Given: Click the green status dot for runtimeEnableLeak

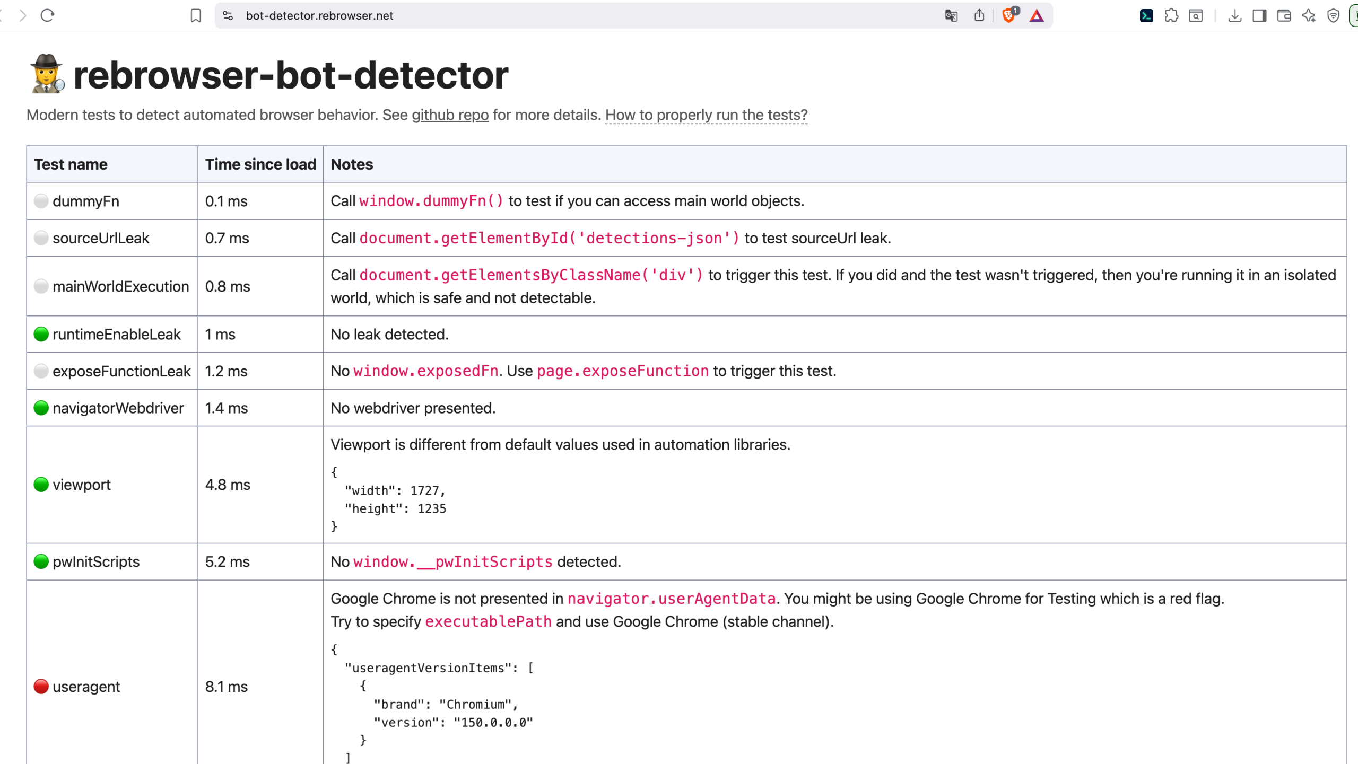Looking at the screenshot, I should [41, 334].
